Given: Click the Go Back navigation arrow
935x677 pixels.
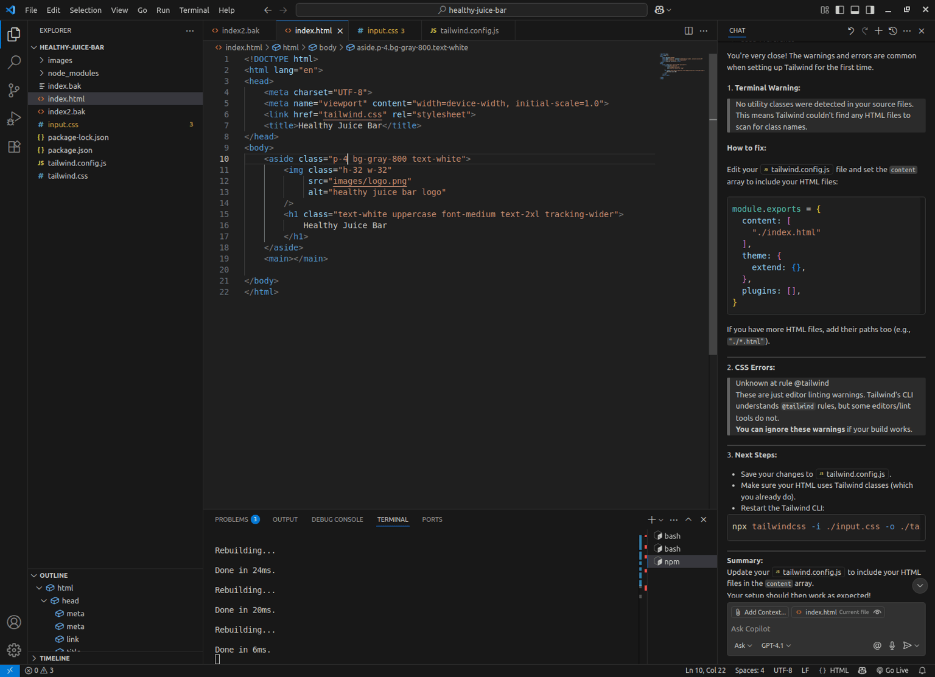Looking at the screenshot, I should tap(268, 10).
